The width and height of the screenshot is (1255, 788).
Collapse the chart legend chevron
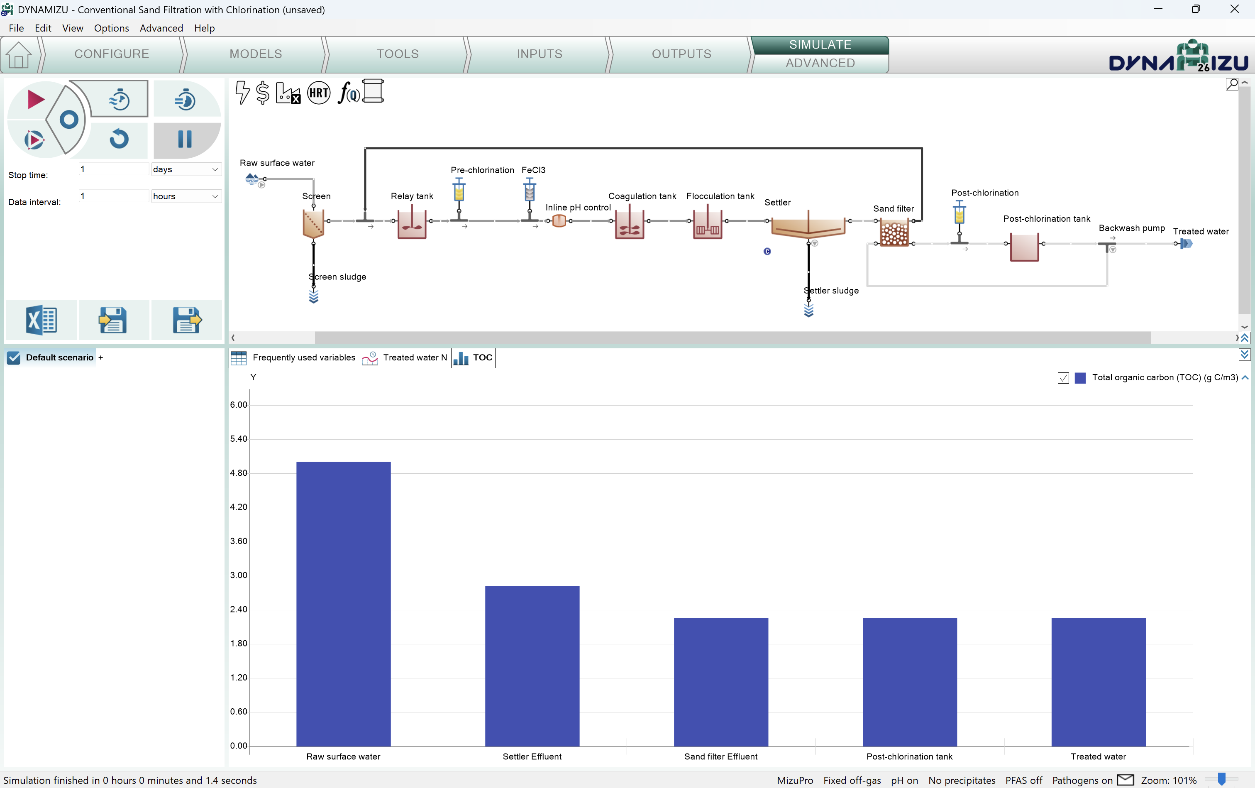click(x=1245, y=377)
